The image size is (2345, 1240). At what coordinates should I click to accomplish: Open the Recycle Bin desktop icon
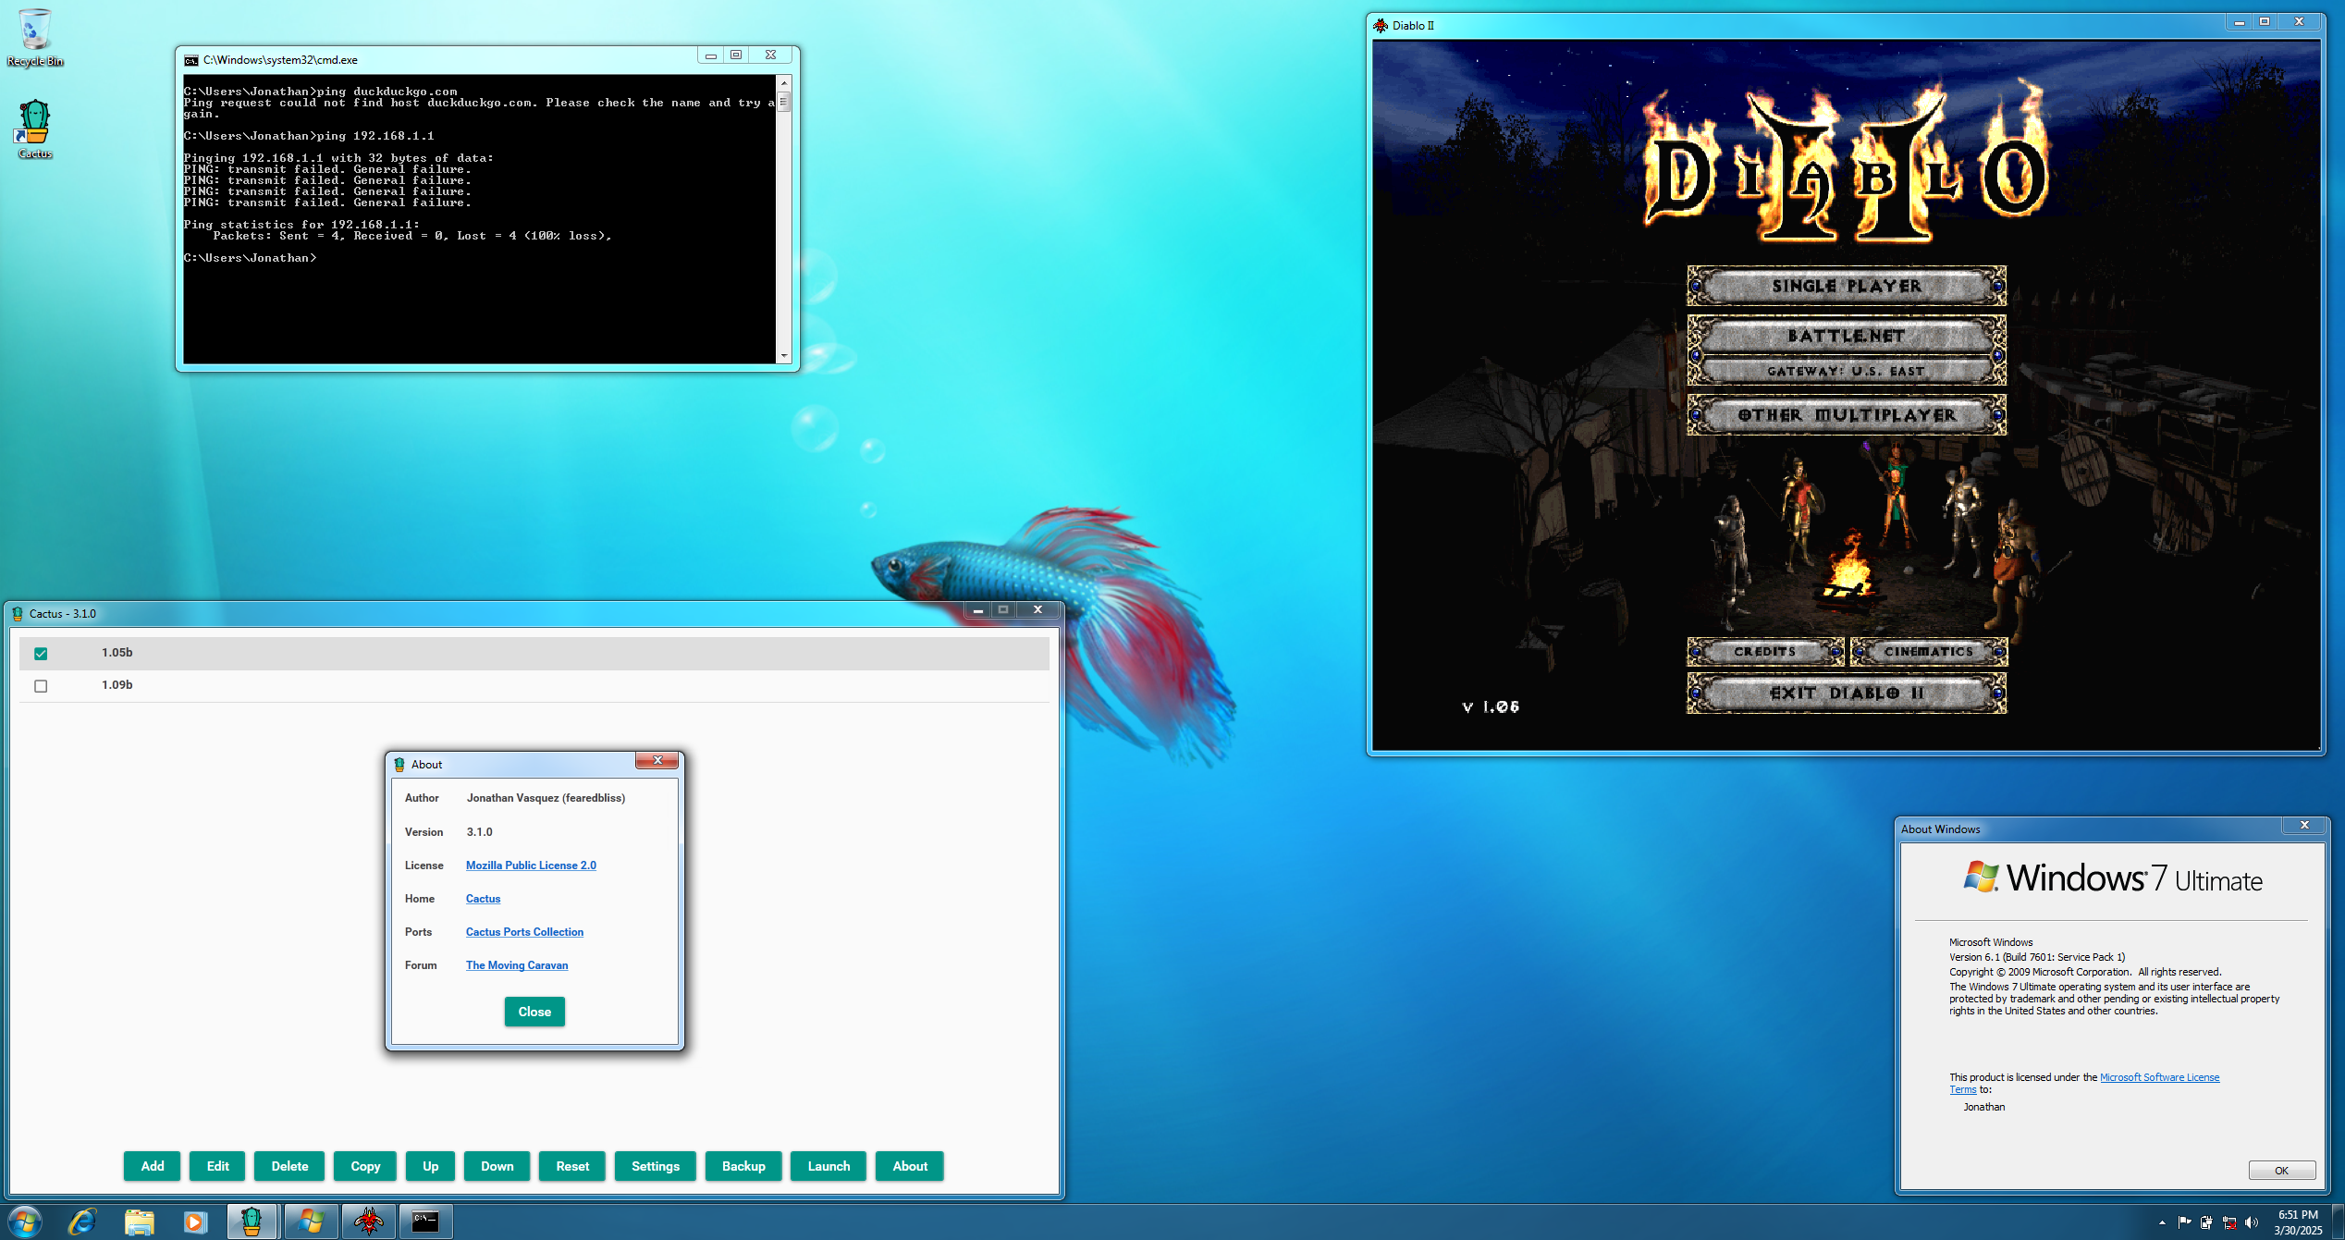34,37
